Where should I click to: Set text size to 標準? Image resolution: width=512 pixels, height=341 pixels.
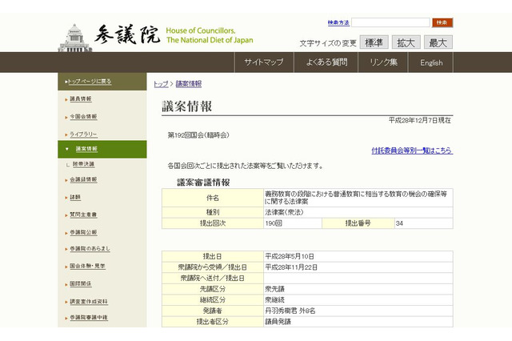point(374,42)
